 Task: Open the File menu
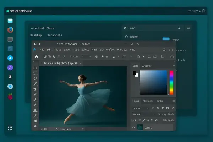tap(42, 50)
